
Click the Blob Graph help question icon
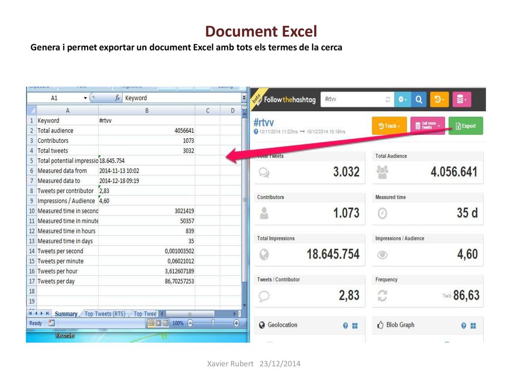pyautogui.click(x=464, y=325)
